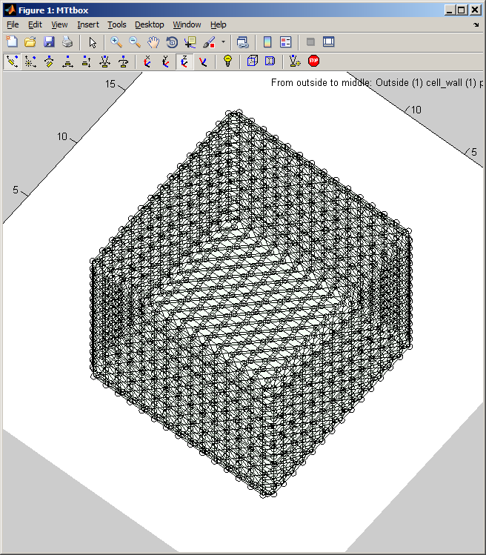
Task: Click the Show Plot Tools button
Action: [329, 42]
